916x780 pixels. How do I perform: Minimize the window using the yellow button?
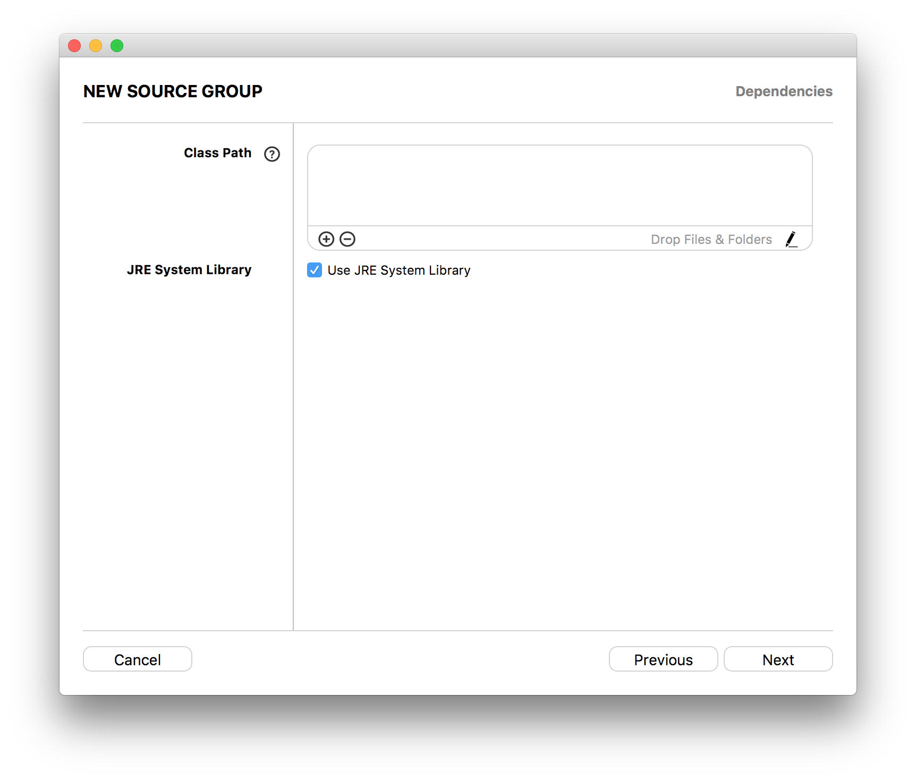(96, 46)
